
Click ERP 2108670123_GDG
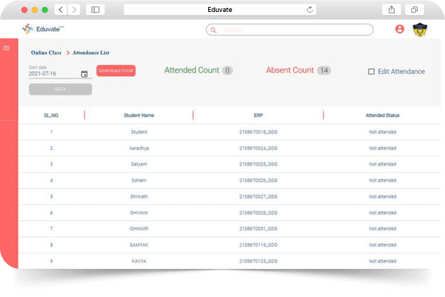click(x=259, y=261)
